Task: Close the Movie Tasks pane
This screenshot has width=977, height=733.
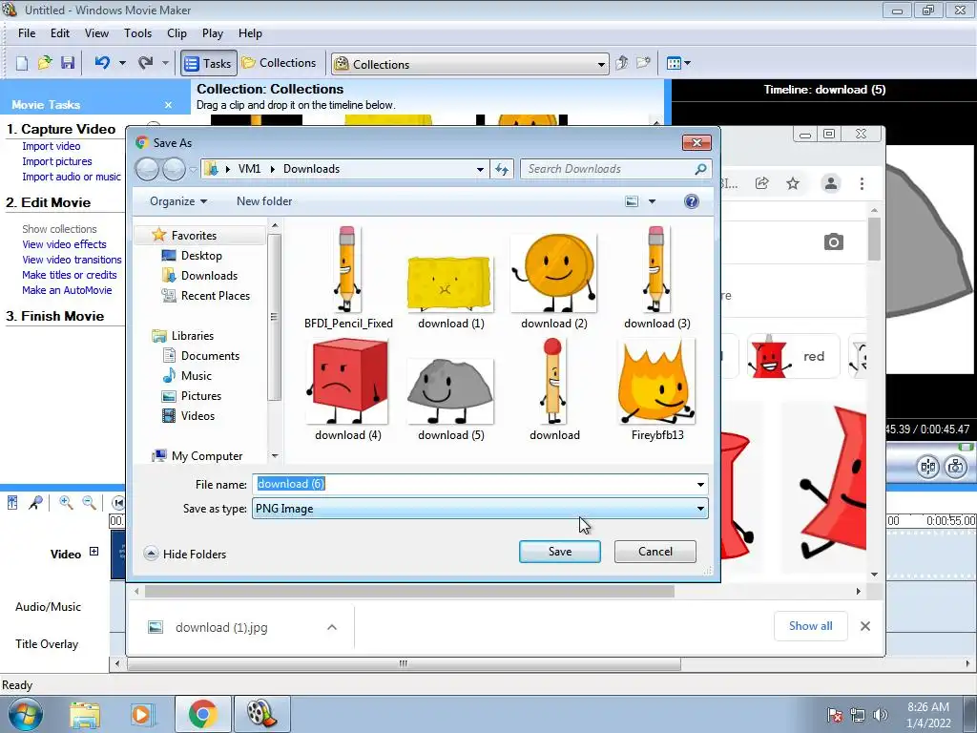Action: point(168,105)
